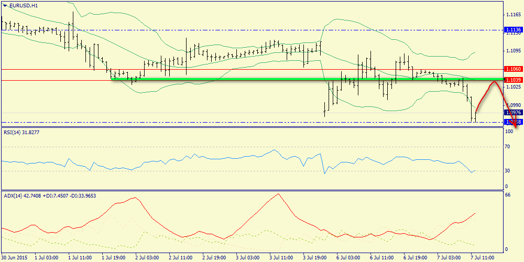Click the 1 Jul 03:00 time label
The image size is (524, 262).
pyautogui.click(x=46, y=258)
